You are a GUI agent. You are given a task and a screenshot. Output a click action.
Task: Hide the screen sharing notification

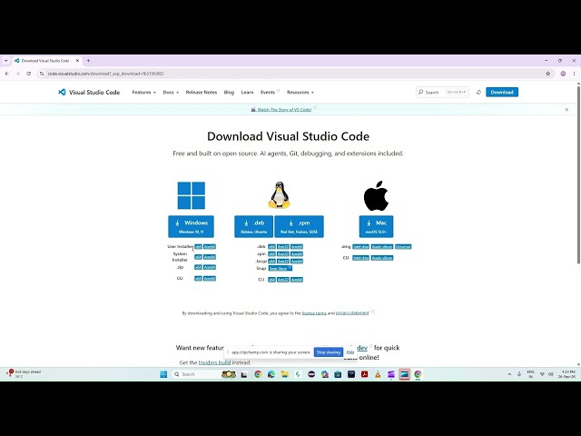pos(350,352)
